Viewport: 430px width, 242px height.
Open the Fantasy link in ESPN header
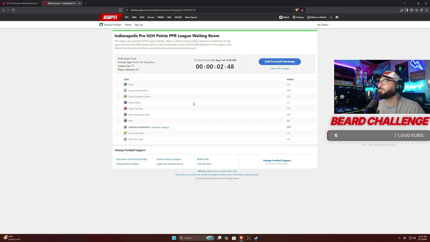(x=298, y=17)
